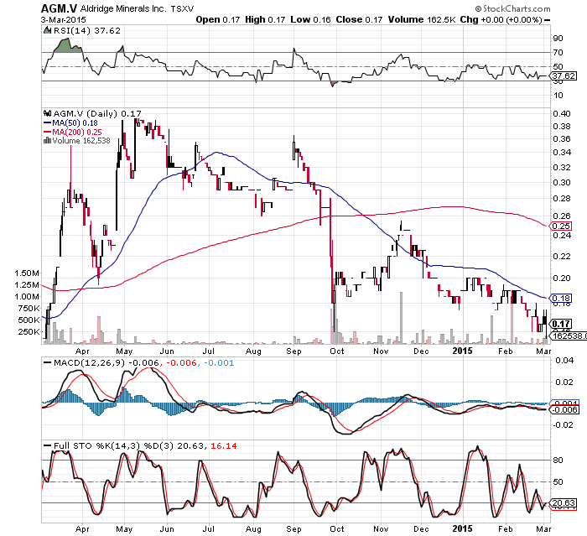The height and width of the screenshot is (536, 587).
Task: Click the Close 0.17 value
Action: tap(359, 20)
